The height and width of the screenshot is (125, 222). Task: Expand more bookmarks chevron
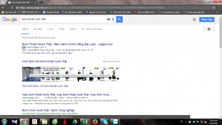(x=218, y=12)
